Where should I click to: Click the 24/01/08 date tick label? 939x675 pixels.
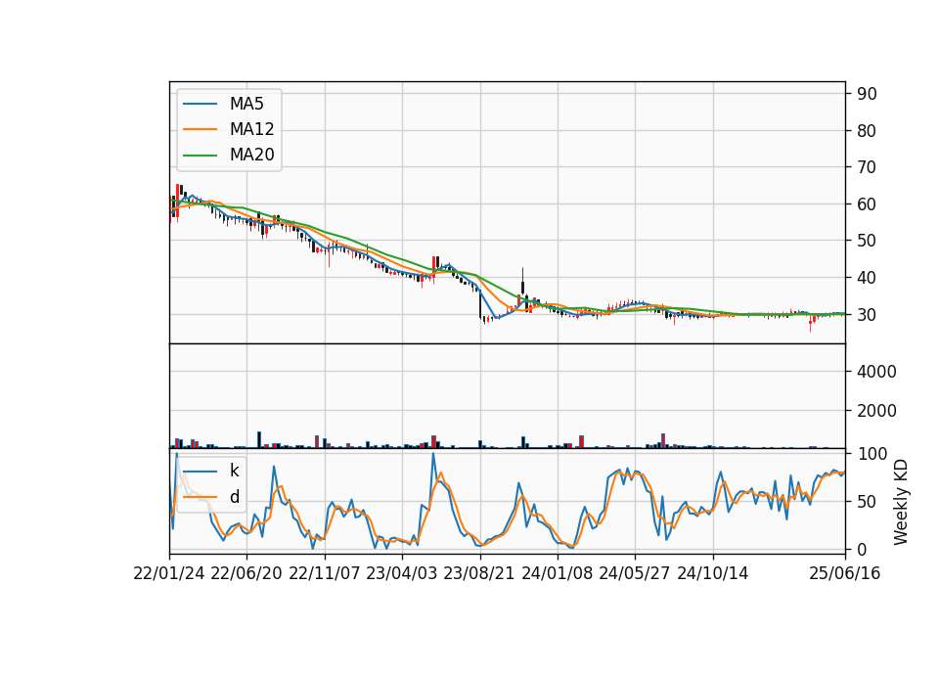558,573
